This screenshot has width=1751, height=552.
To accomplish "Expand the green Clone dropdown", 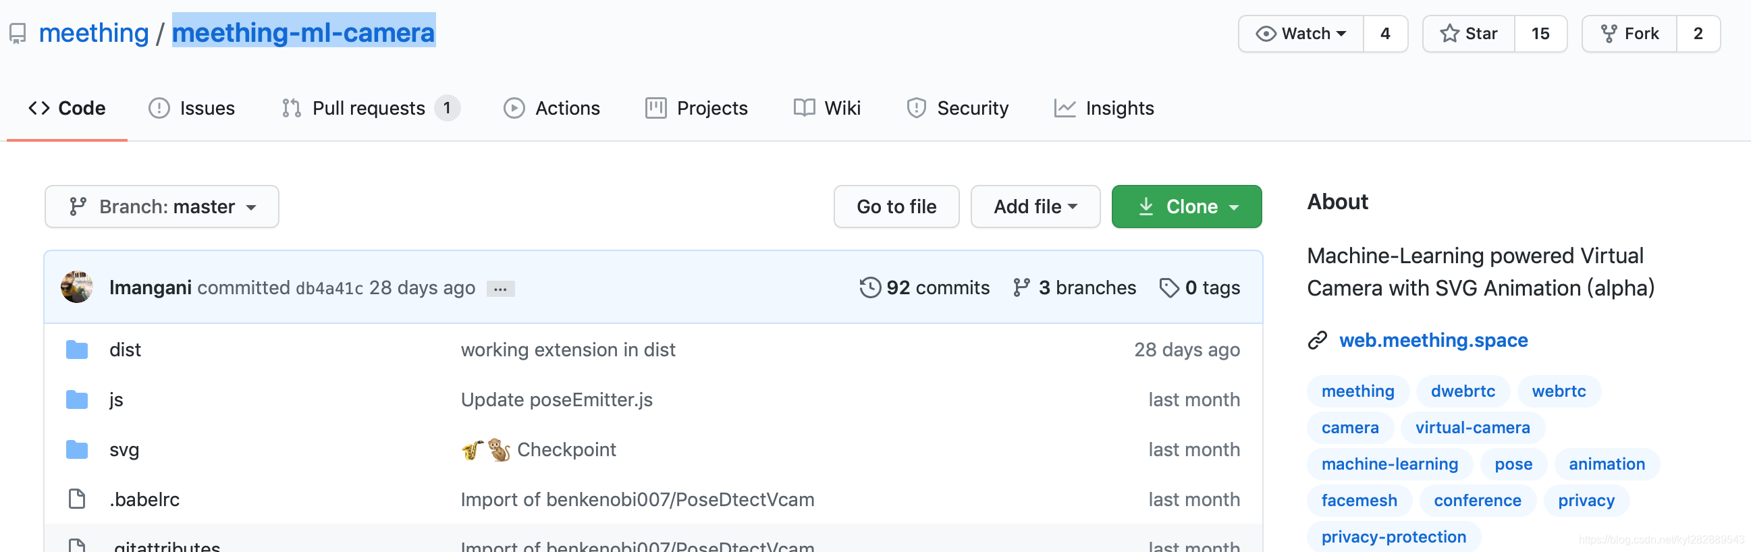I will pyautogui.click(x=1187, y=206).
